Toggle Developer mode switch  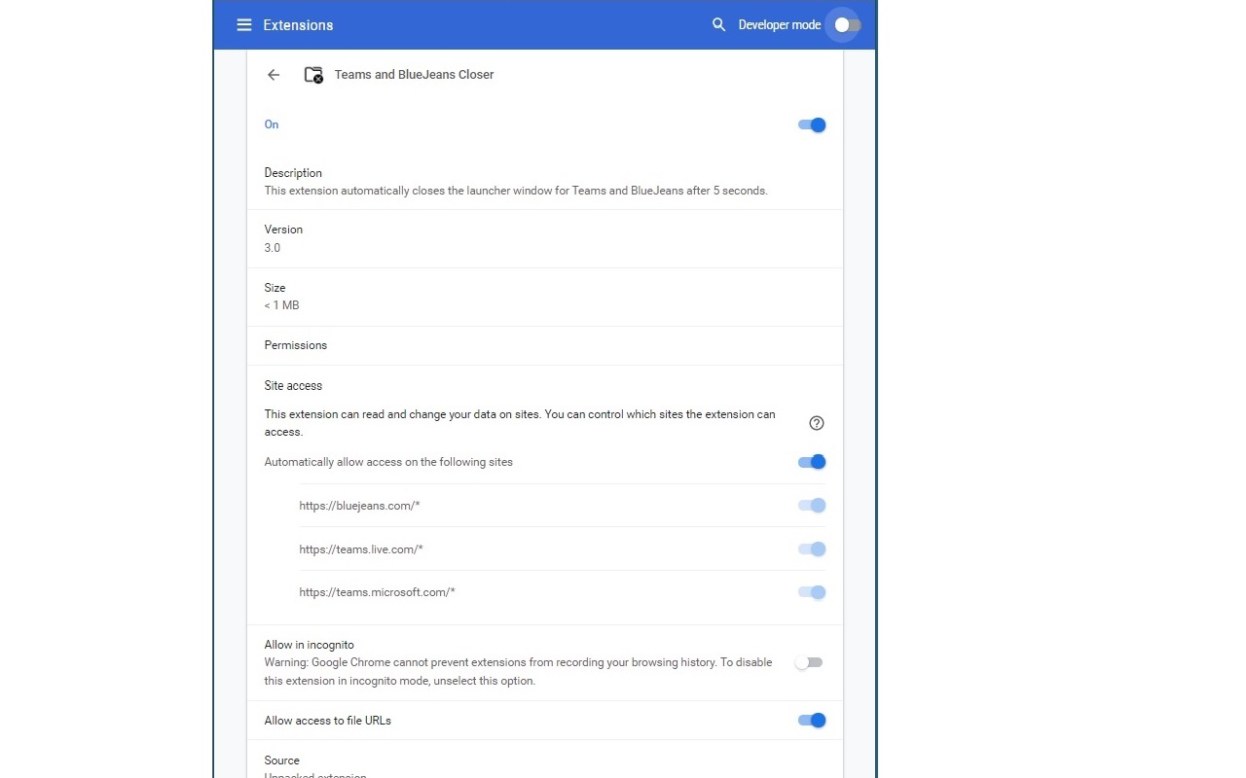click(847, 25)
